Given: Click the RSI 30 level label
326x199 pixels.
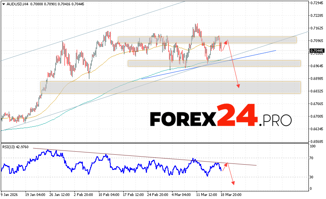Looking at the screenshot, I should 311,177.
